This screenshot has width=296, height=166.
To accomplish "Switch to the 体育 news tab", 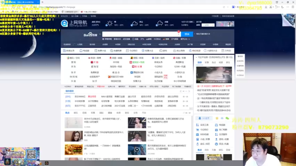I will (118, 113).
